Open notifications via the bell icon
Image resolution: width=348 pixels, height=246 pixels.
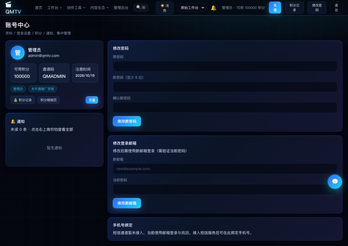coord(214,8)
